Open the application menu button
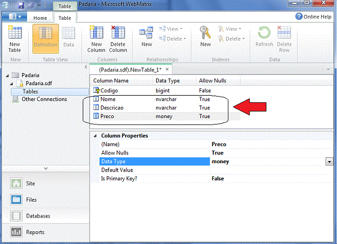 coord(14,16)
